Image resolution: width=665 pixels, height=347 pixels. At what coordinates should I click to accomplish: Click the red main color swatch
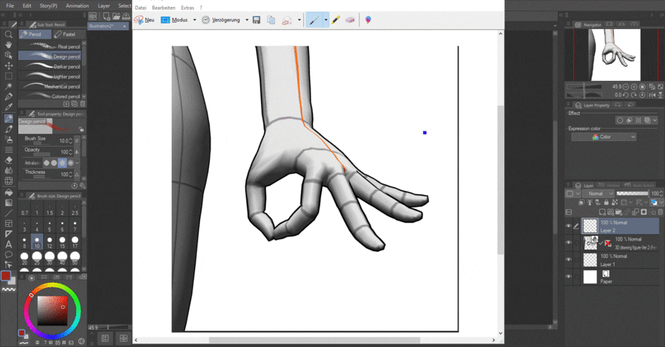[6, 276]
